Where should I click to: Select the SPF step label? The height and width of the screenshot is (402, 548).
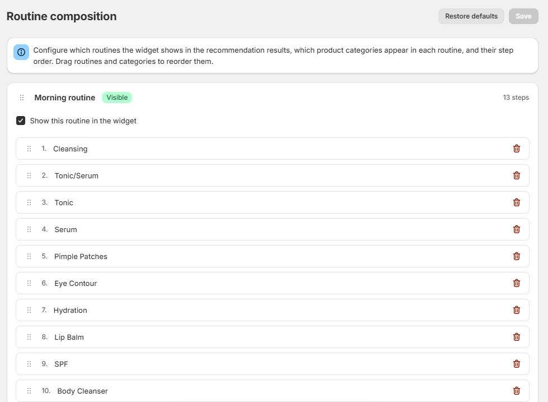61,364
